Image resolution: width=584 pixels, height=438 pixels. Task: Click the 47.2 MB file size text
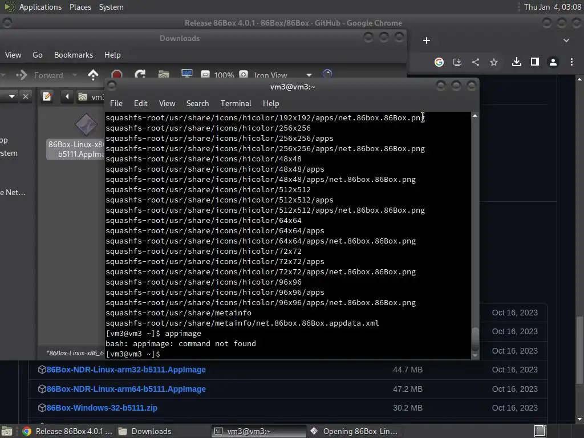pyautogui.click(x=407, y=389)
